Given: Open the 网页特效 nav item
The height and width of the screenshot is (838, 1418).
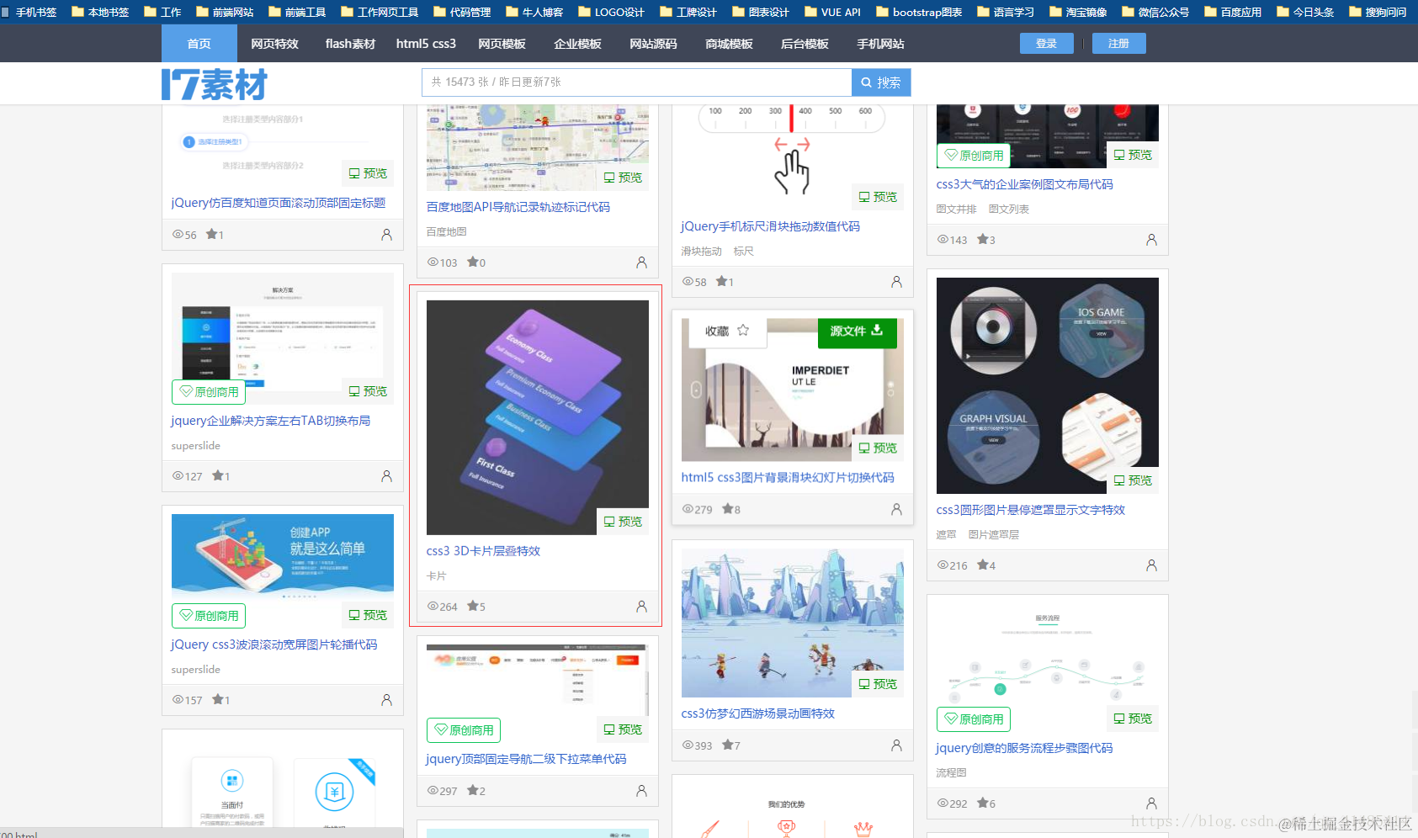Looking at the screenshot, I should [x=274, y=44].
